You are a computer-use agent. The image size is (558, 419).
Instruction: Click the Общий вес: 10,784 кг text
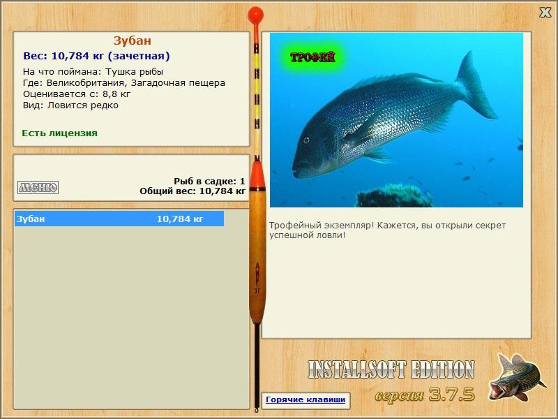193,191
